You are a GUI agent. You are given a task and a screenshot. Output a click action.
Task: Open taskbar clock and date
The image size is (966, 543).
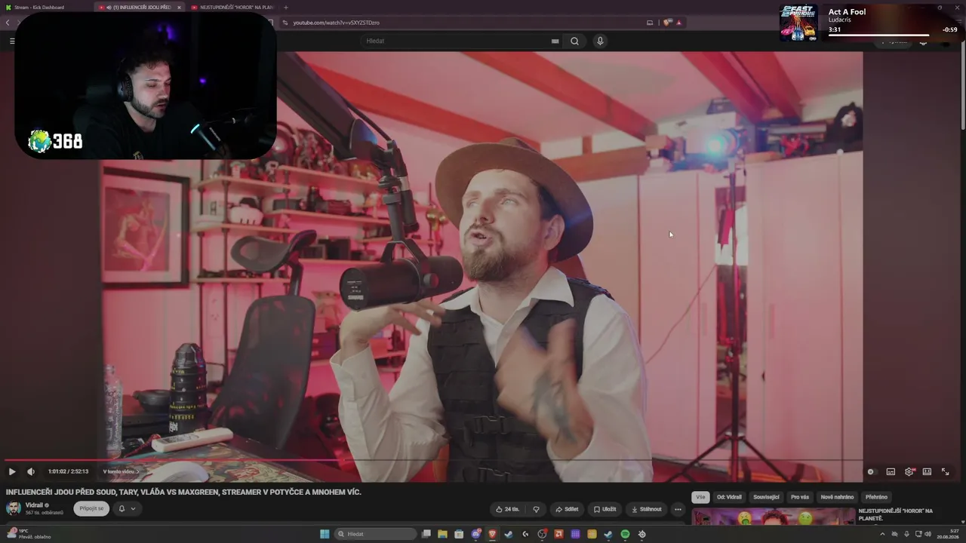click(948, 534)
